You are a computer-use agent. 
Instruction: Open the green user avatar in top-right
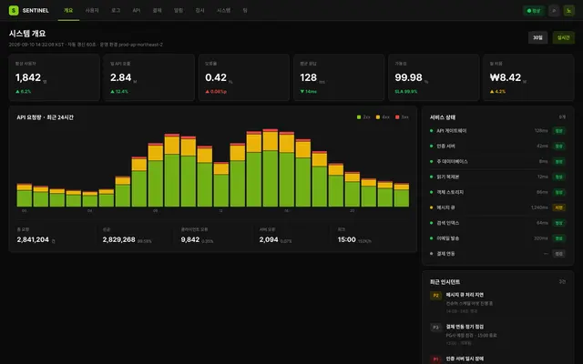coord(568,11)
